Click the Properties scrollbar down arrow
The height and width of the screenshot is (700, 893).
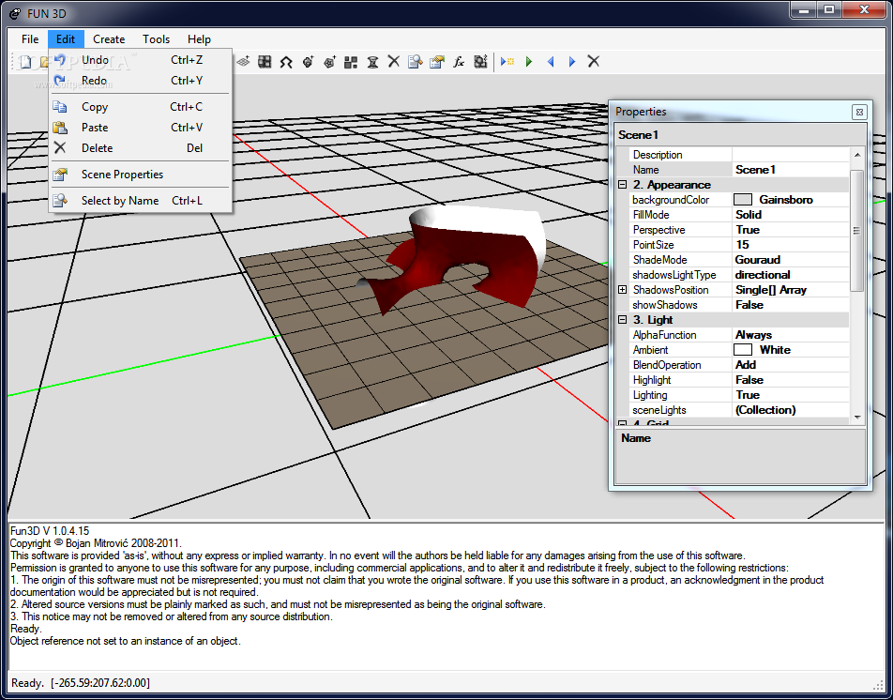click(857, 418)
